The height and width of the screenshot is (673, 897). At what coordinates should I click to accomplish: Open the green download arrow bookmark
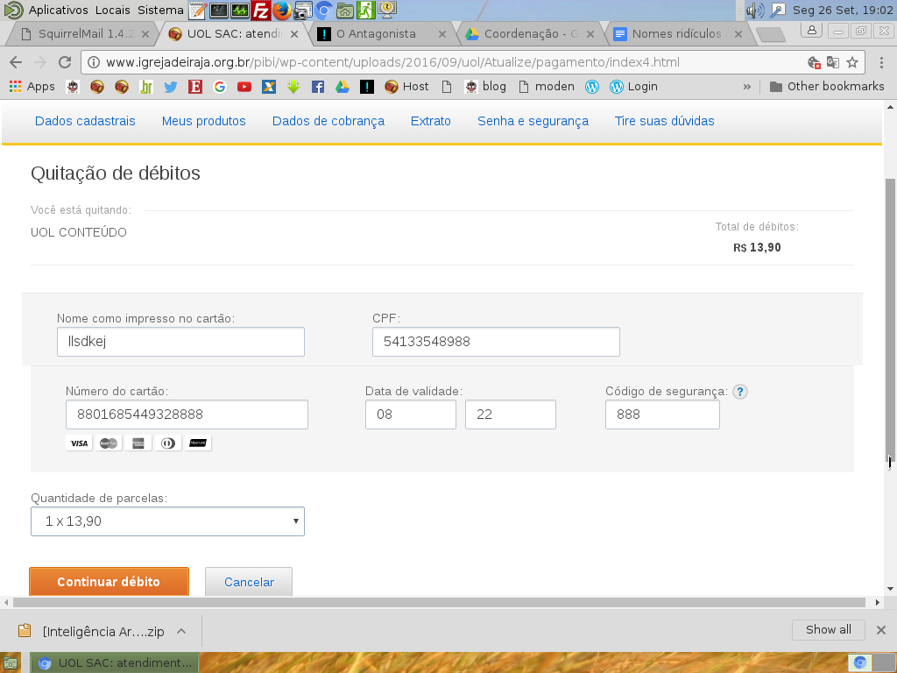[x=293, y=87]
